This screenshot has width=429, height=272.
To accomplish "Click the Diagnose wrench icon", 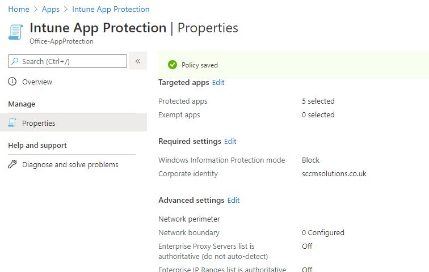I will (x=12, y=164).
